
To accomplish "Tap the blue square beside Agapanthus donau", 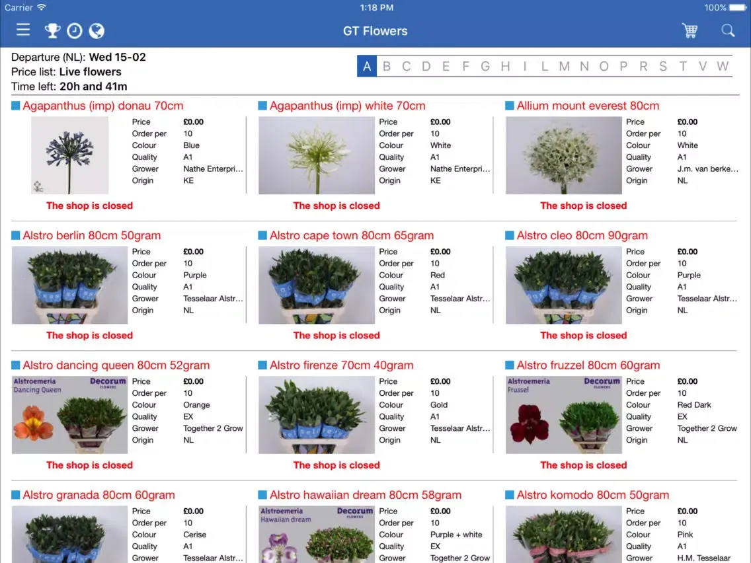I will pos(16,105).
